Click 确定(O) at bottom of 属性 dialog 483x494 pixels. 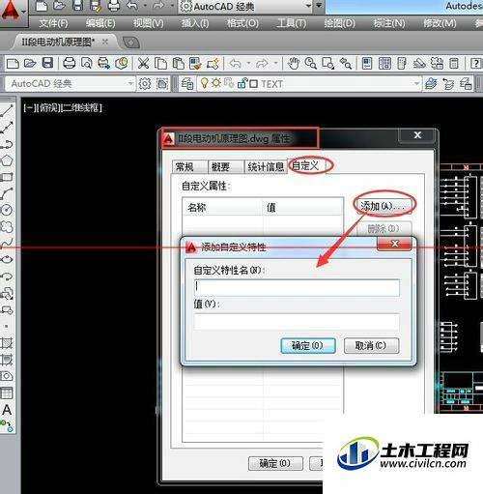[x=275, y=463]
